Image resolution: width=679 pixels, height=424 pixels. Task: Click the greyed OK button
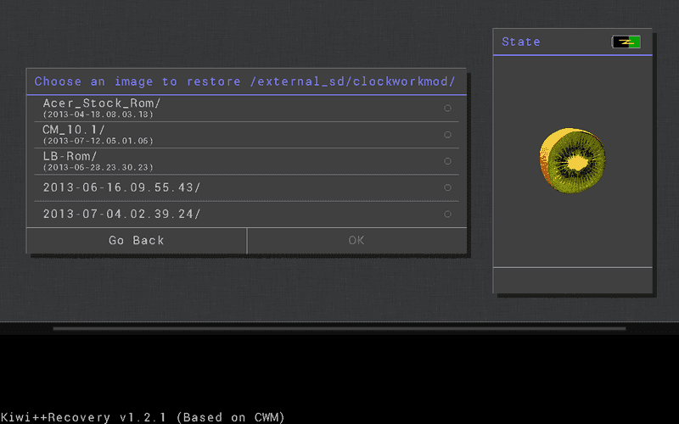click(356, 241)
